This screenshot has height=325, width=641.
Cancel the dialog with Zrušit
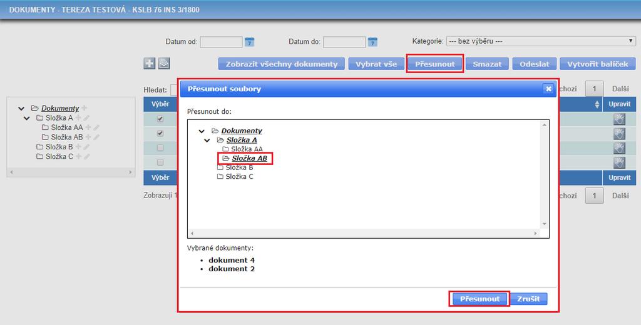pos(528,299)
